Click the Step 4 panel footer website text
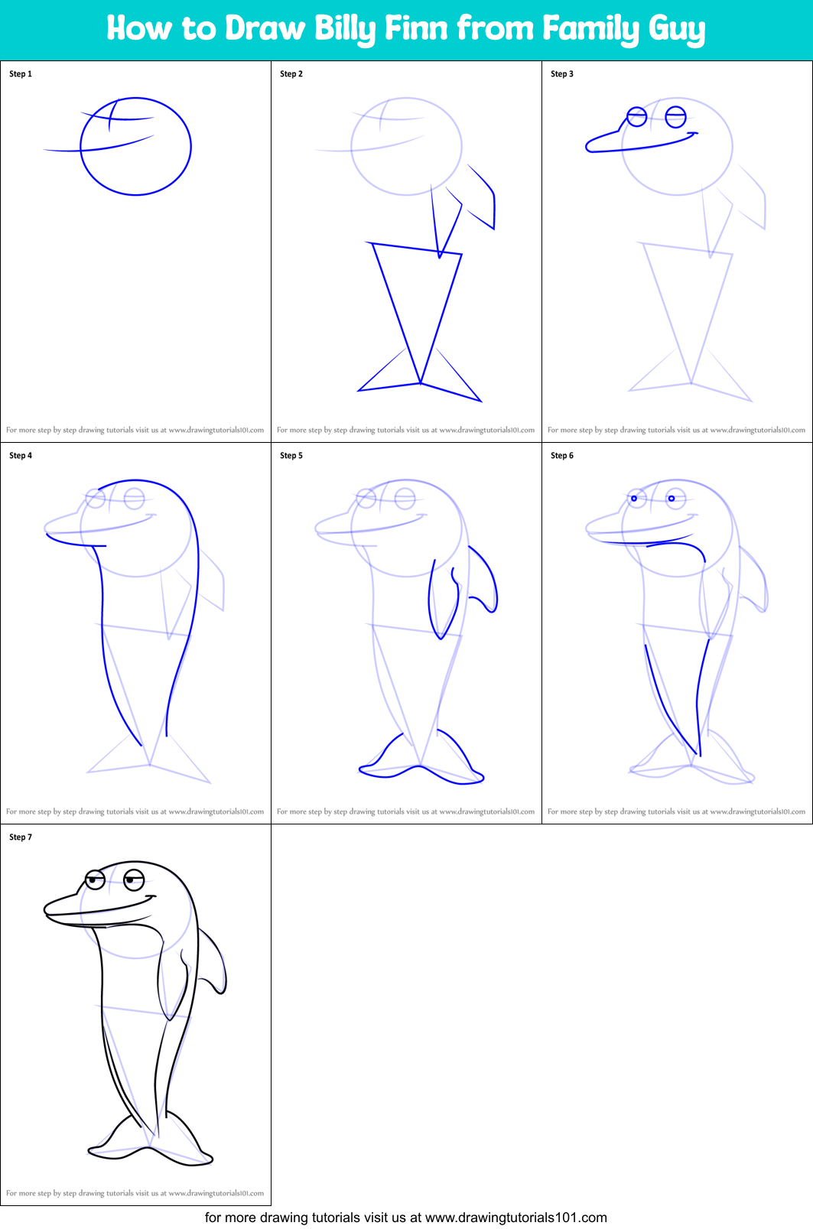 click(135, 811)
